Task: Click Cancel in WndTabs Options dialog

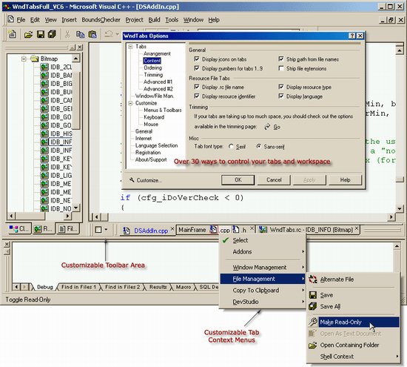Action: click(274, 179)
